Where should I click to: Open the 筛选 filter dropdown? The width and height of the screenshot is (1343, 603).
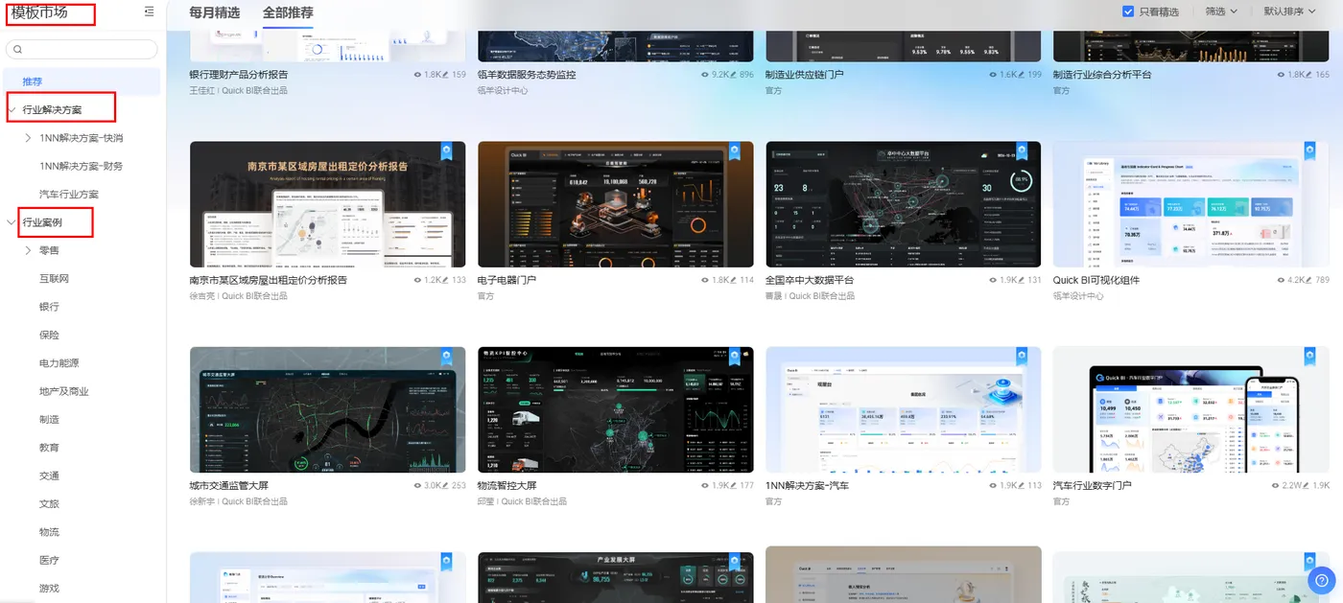(x=1221, y=12)
